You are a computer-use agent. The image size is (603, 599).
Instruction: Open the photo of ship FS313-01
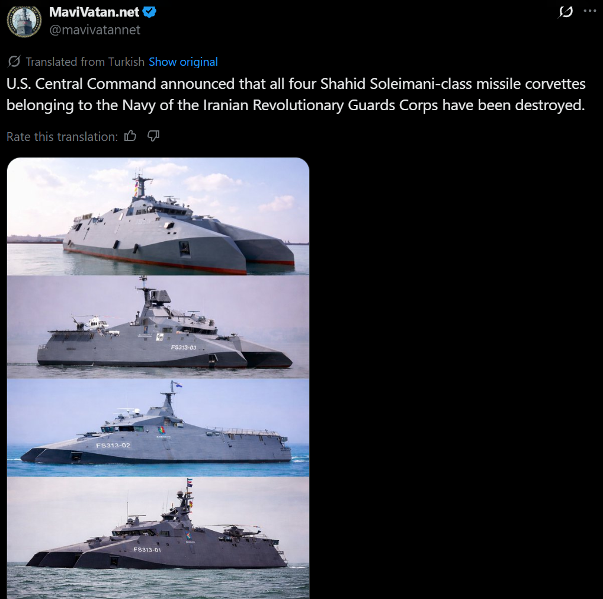tap(158, 538)
